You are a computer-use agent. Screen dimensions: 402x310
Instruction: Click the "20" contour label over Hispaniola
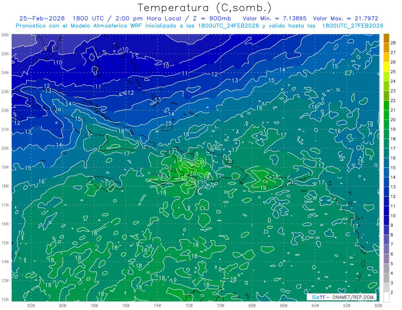point(193,173)
